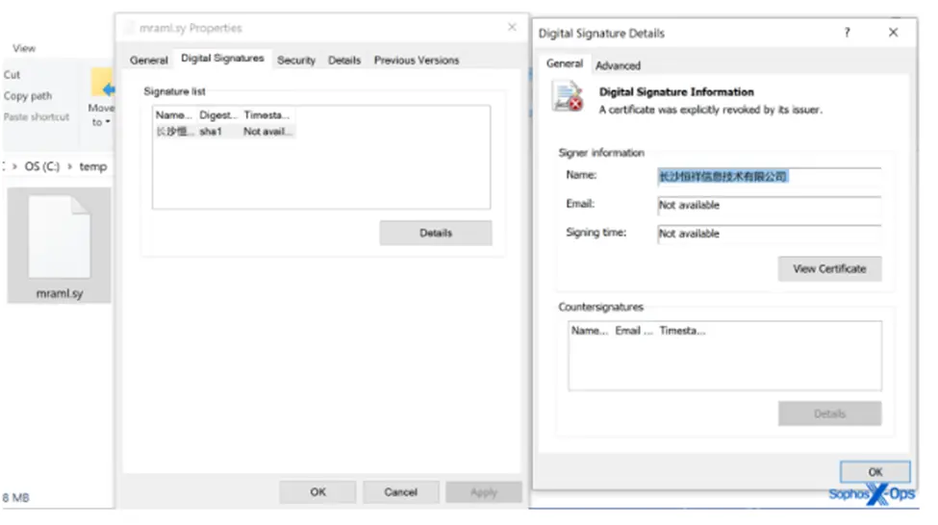Image resolution: width=938 pixels, height=525 pixels.
Task: Click the Move to folder icon
Action: click(x=101, y=84)
